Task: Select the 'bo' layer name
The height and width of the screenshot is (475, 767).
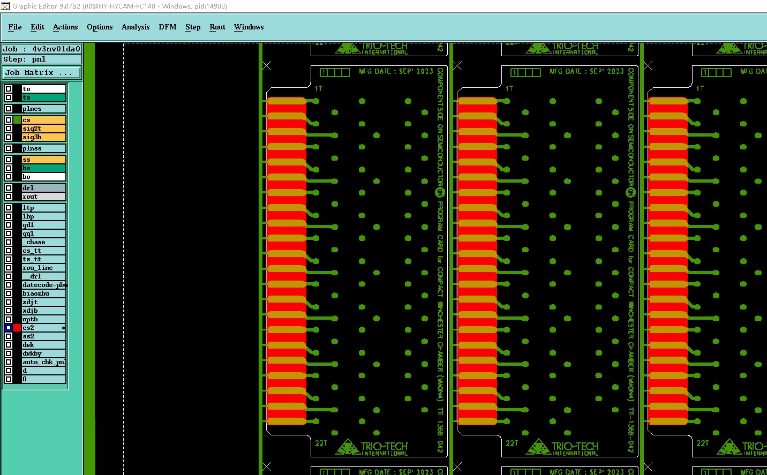Action: (x=44, y=177)
